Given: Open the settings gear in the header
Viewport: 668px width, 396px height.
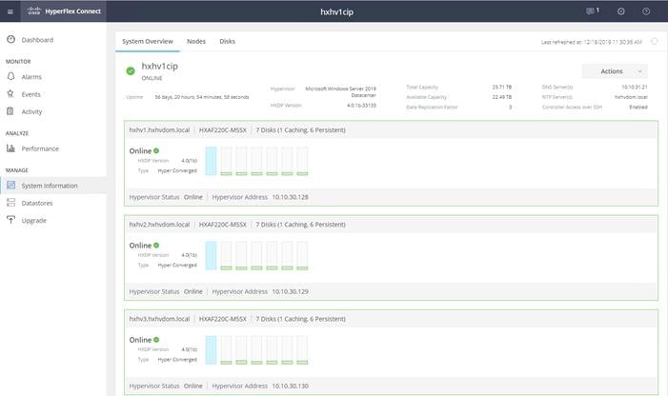Looking at the screenshot, I should pyautogui.click(x=621, y=11).
